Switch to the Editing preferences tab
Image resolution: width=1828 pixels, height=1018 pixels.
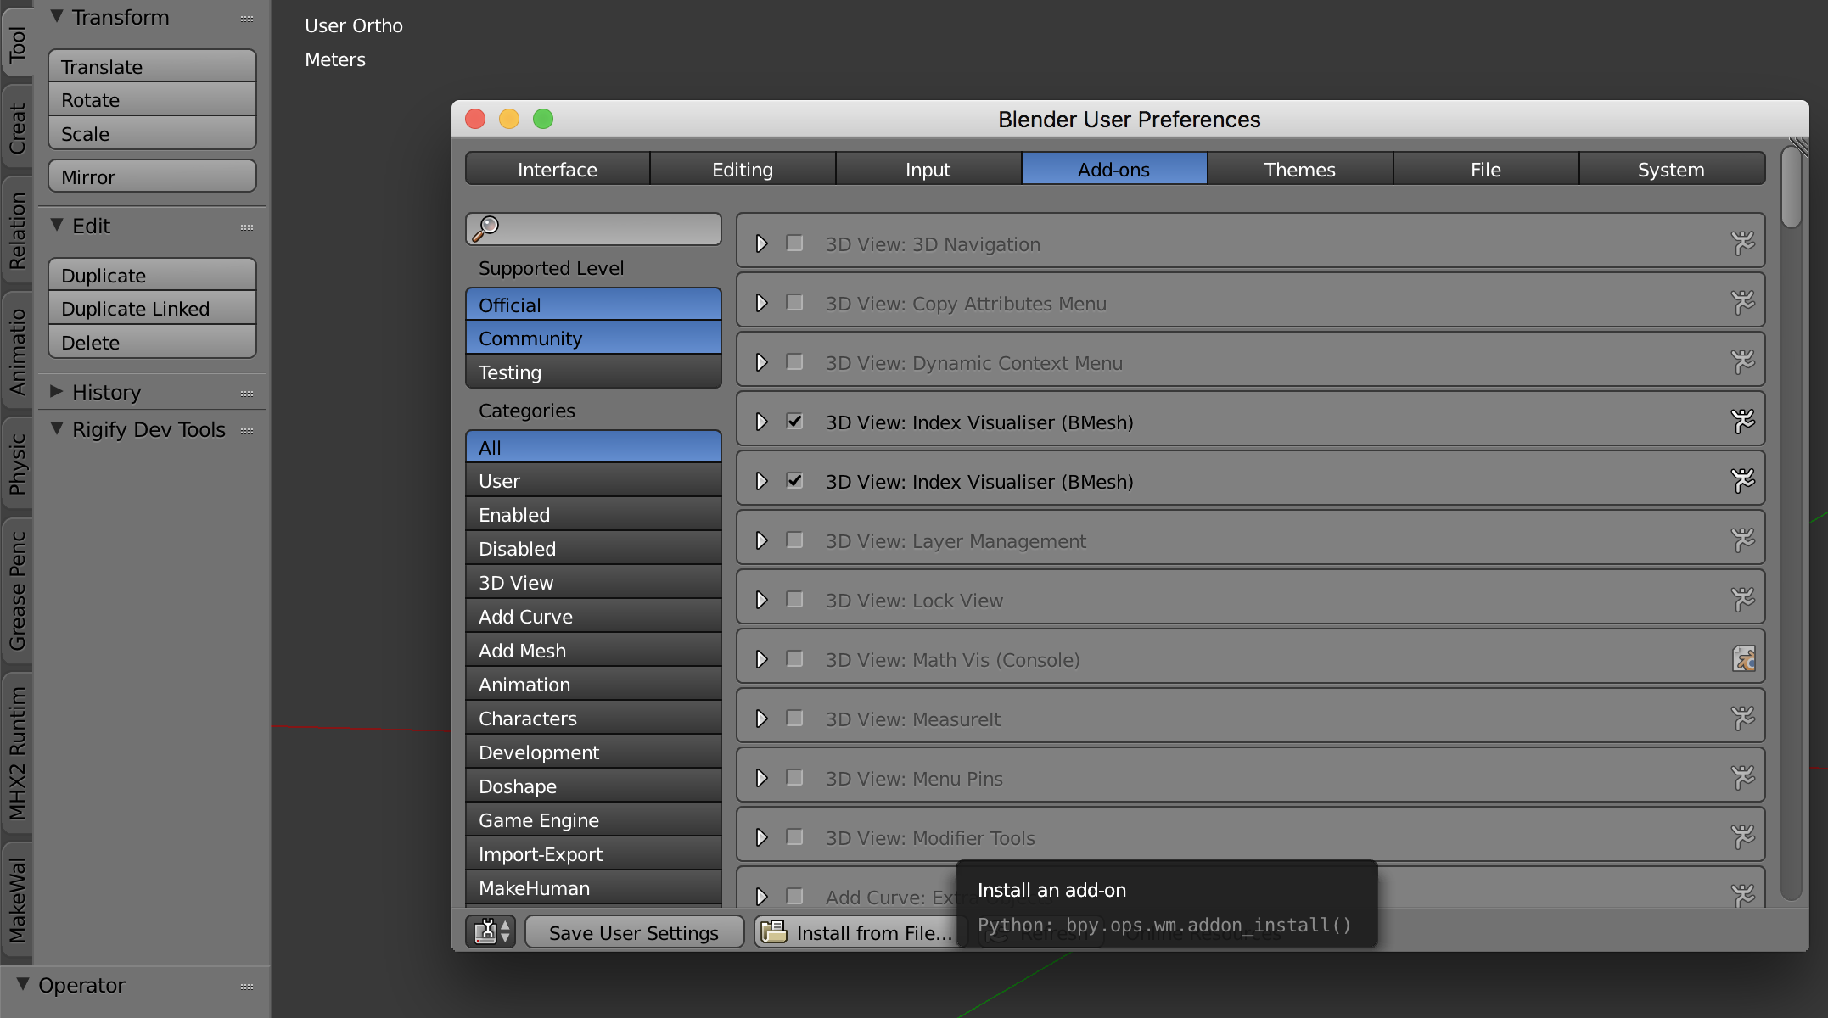743,169
